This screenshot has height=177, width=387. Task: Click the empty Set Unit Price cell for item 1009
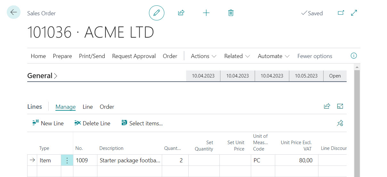click(x=235, y=160)
